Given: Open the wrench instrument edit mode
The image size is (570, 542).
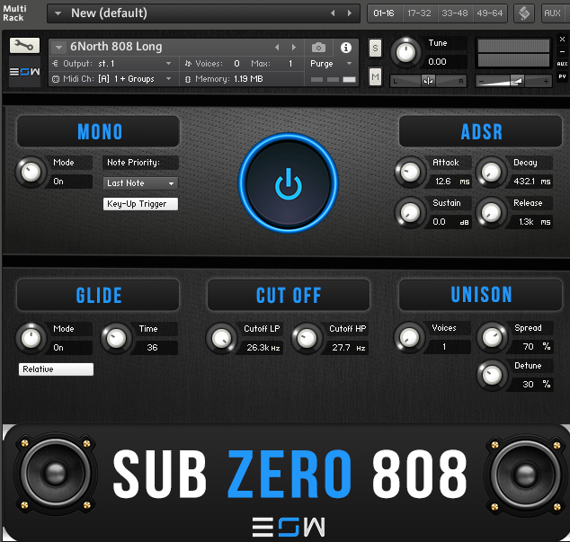Looking at the screenshot, I should click(x=24, y=46).
